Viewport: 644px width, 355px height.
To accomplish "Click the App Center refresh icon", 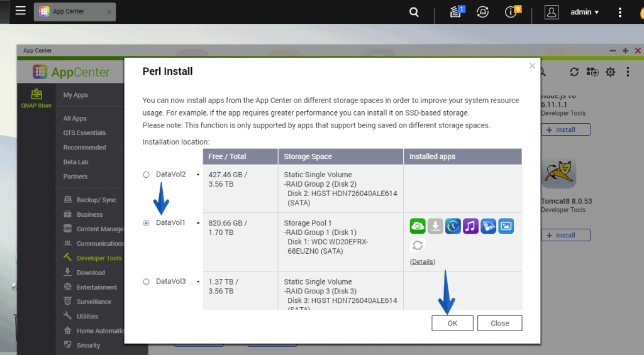I will (574, 72).
